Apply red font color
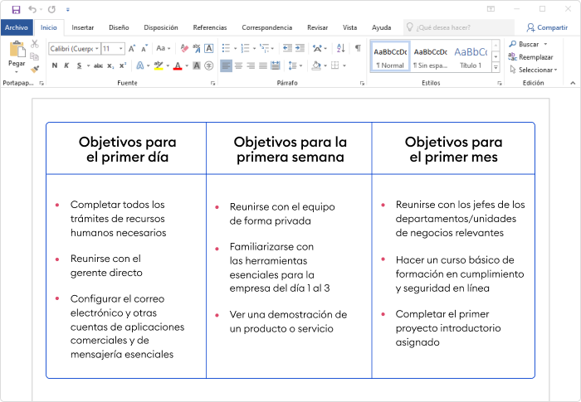The image size is (581, 402). (x=178, y=65)
